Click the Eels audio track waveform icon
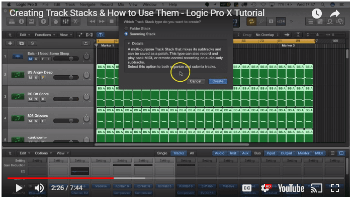The width and height of the screenshot is (352, 199). click(x=18, y=56)
